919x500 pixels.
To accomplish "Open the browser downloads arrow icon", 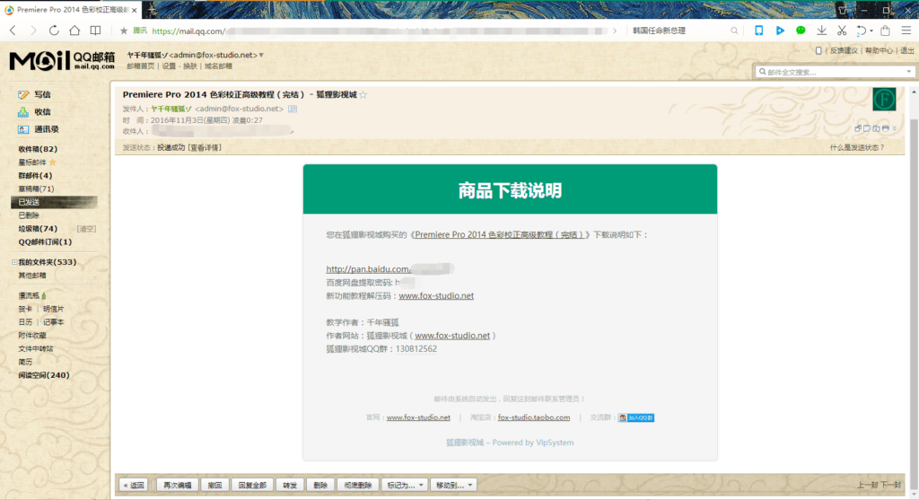I will tap(822, 31).
